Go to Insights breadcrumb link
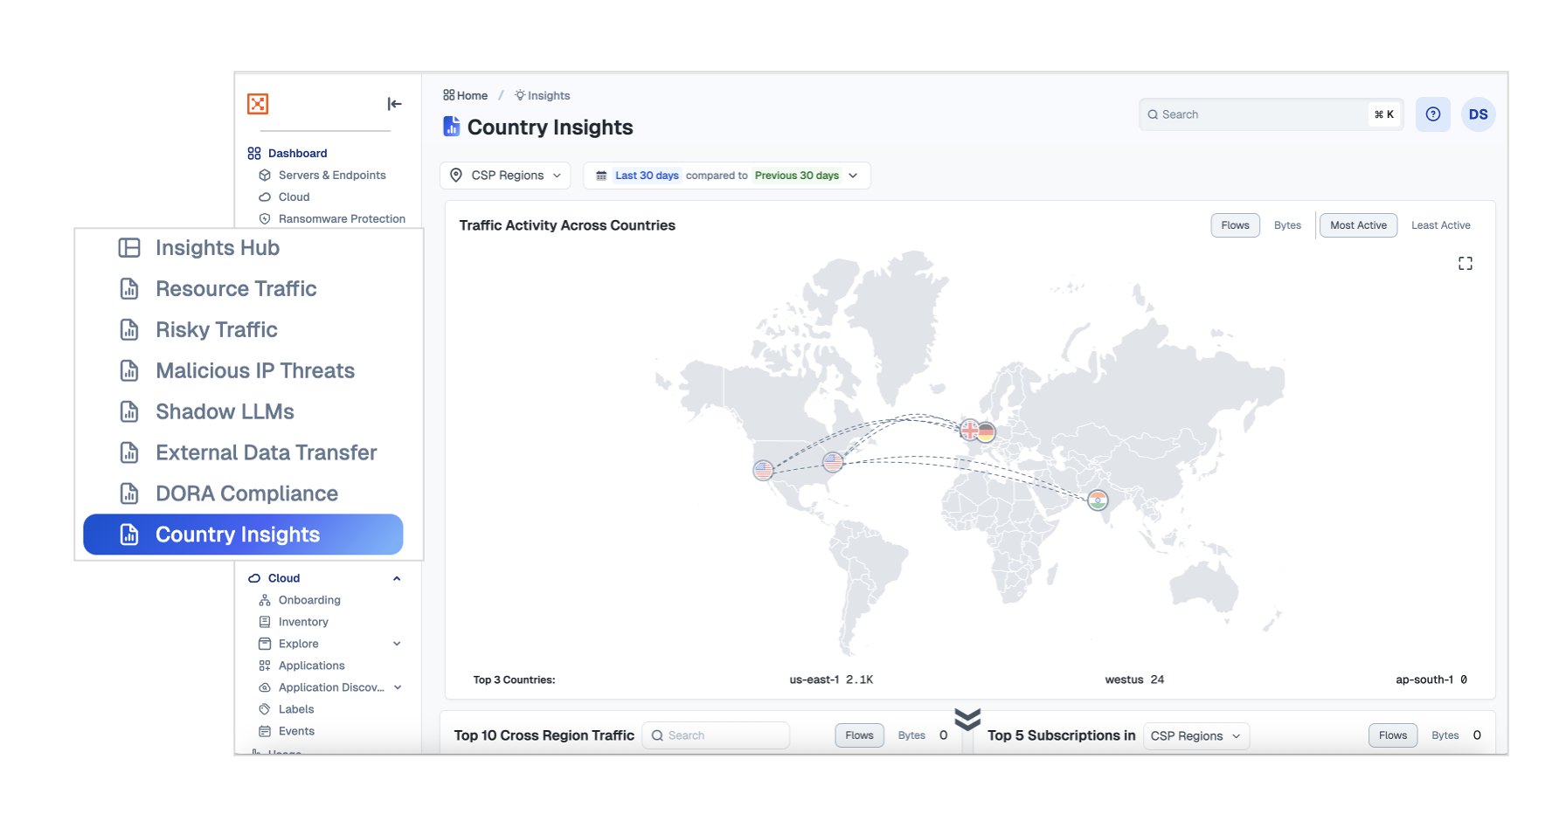1566x814 pixels. click(543, 96)
